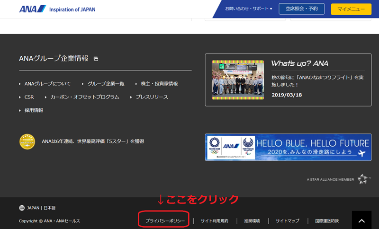379x229 pixels.
Task: Click the ANA logo in header
Action: click(32, 9)
